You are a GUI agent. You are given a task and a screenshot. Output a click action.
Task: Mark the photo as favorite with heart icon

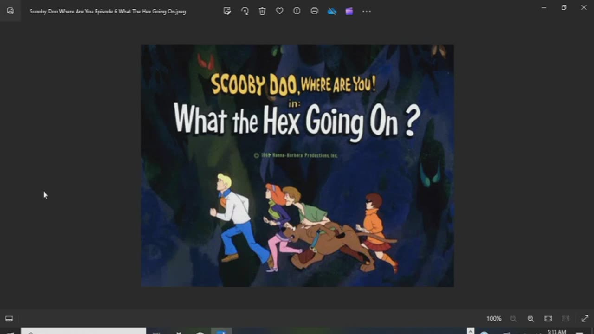(279, 11)
